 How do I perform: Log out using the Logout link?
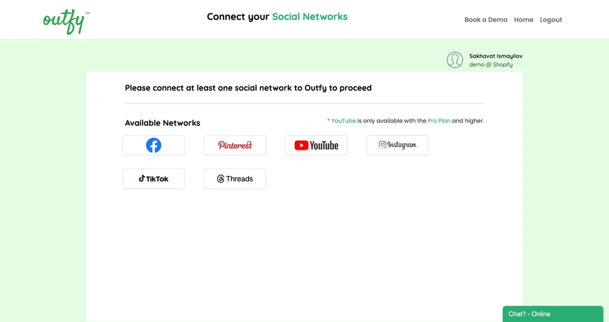pos(551,20)
